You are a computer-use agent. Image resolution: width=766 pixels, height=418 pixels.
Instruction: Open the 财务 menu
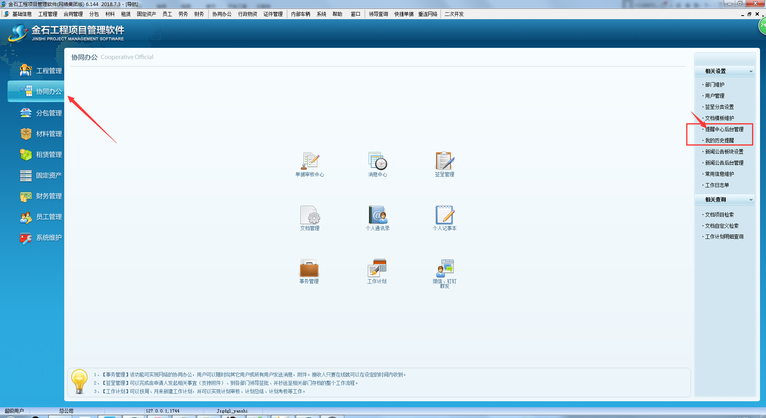click(199, 14)
